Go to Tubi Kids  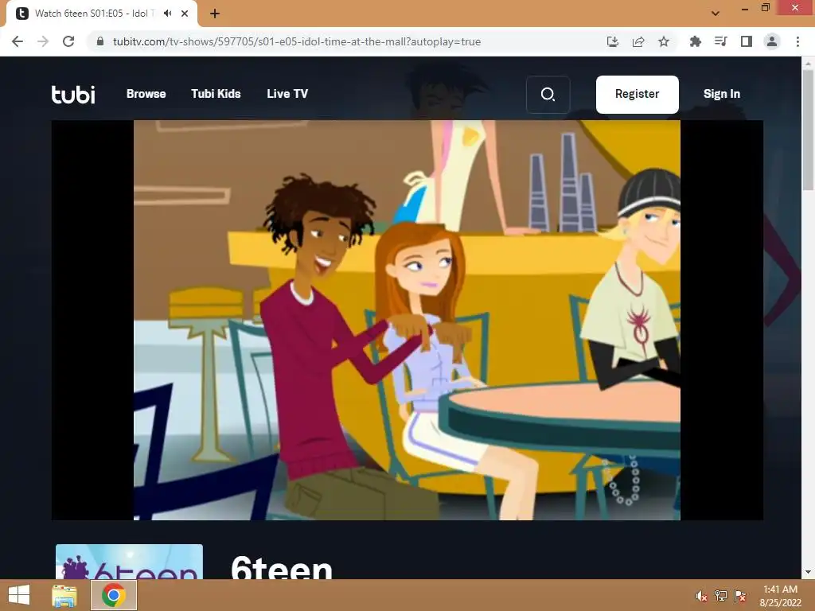point(216,94)
